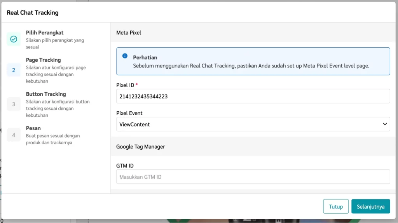Click the Meta Pixel section header
This screenshot has width=398, height=223.
tap(129, 33)
